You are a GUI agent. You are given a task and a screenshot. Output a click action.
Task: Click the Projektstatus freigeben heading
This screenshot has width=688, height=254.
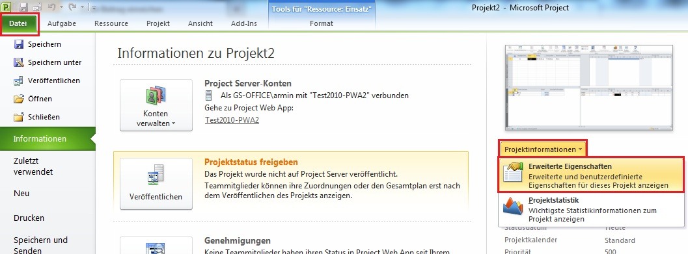251,162
